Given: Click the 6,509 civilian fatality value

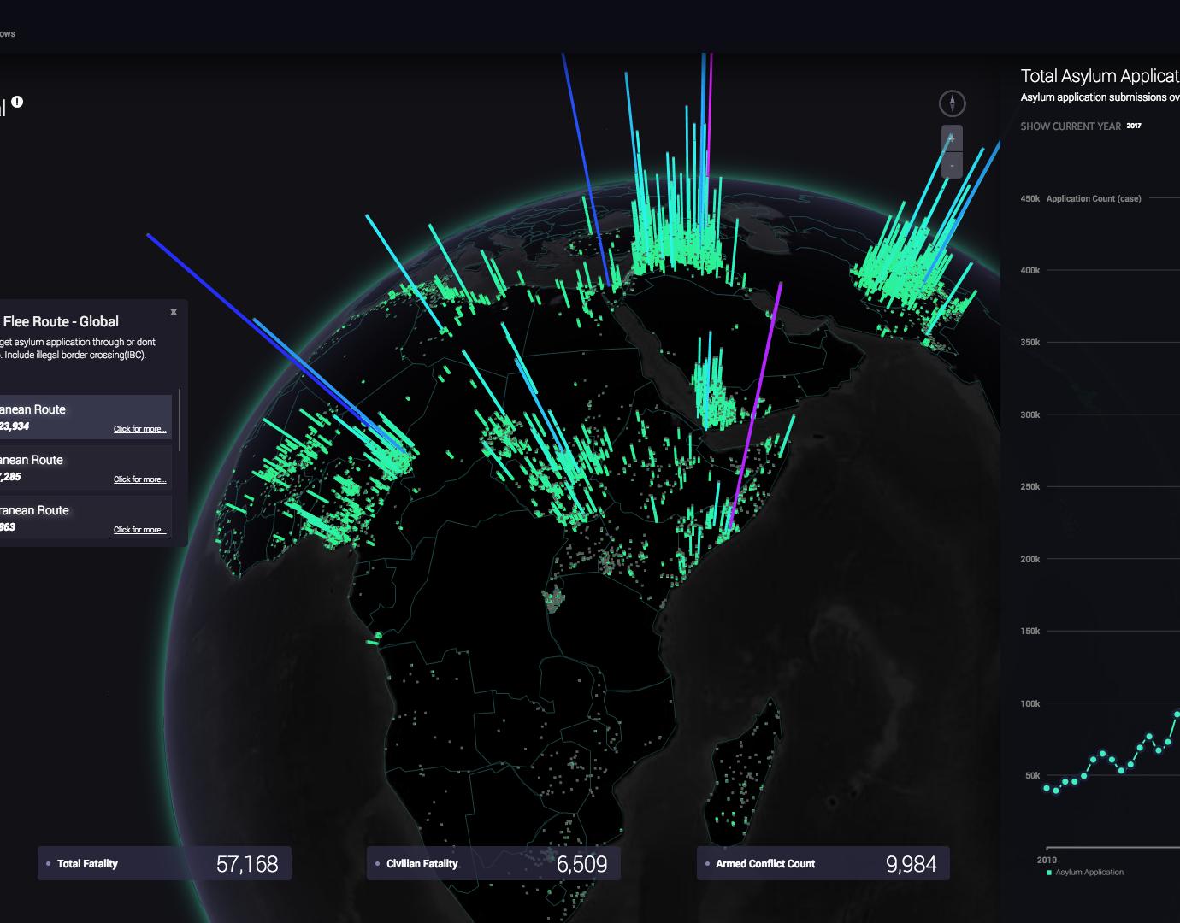Looking at the screenshot, I should click(581, 864).
